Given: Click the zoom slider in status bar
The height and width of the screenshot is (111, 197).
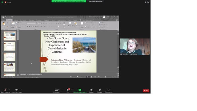Looking at the screenshot, I should (107, 77).
